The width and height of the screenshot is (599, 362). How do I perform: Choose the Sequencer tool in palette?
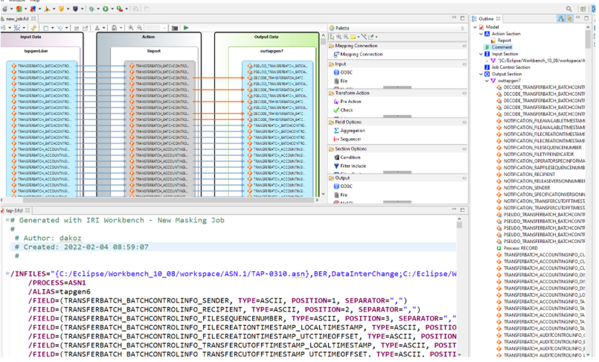(x=351, y=139)
